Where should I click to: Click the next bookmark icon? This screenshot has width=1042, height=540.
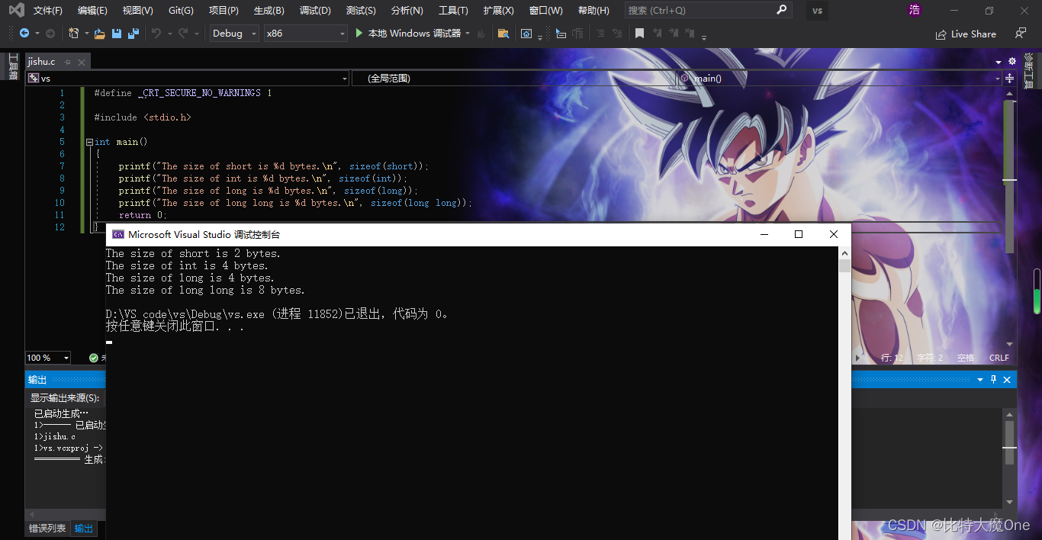click(674, 34)
